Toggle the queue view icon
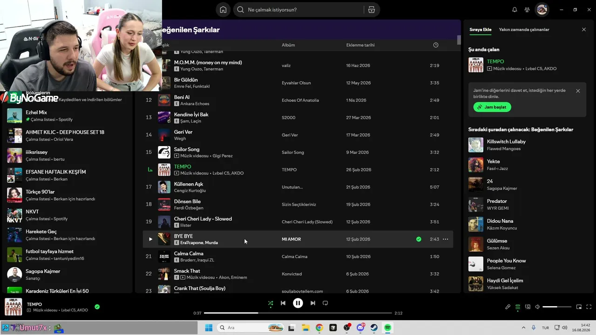This screenshot has width=596, height=335. click(518, 307)
